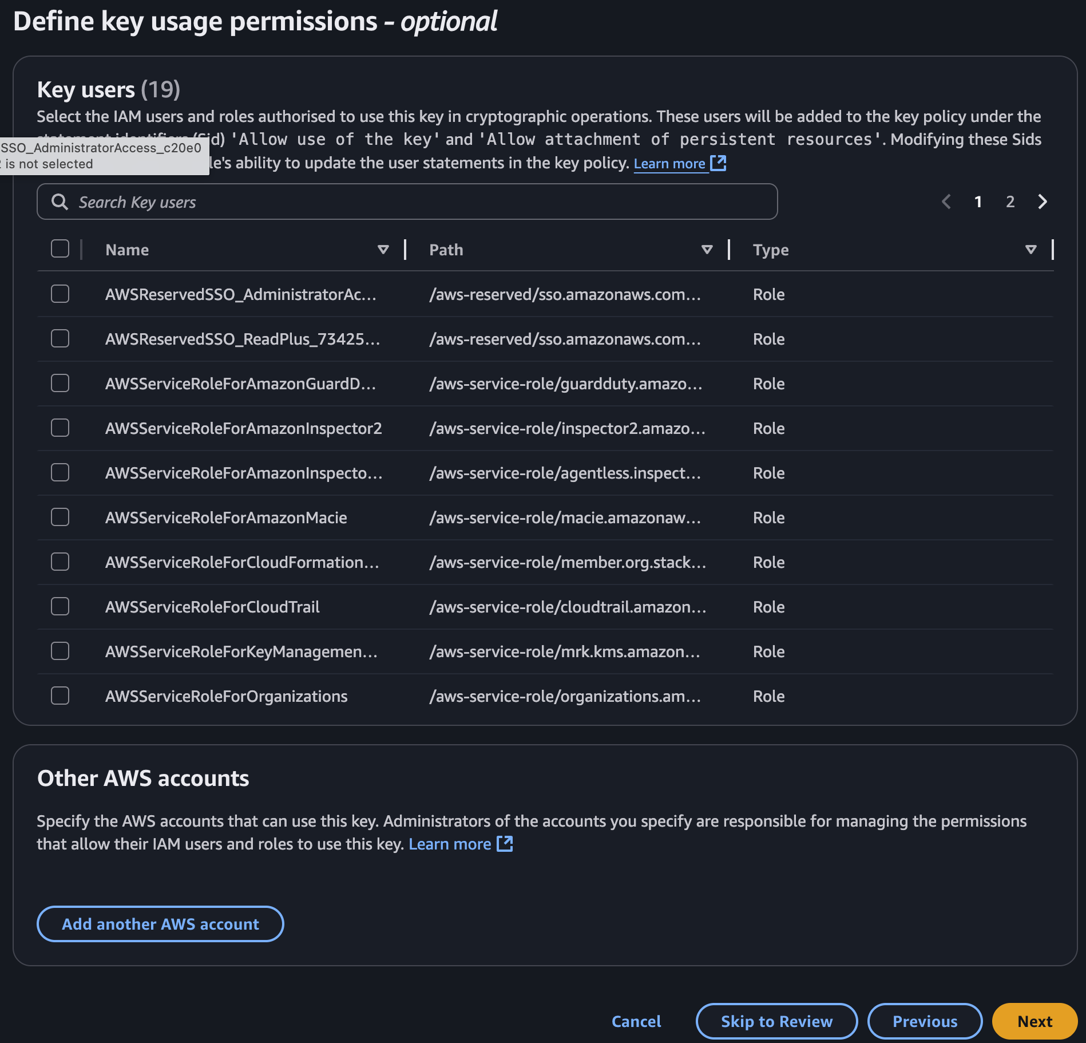This screenshot has height=1043, width=1086.
Task: Check AWSServiceRoleForCloudTrail checkbox
Action: [x=60, y=606]
